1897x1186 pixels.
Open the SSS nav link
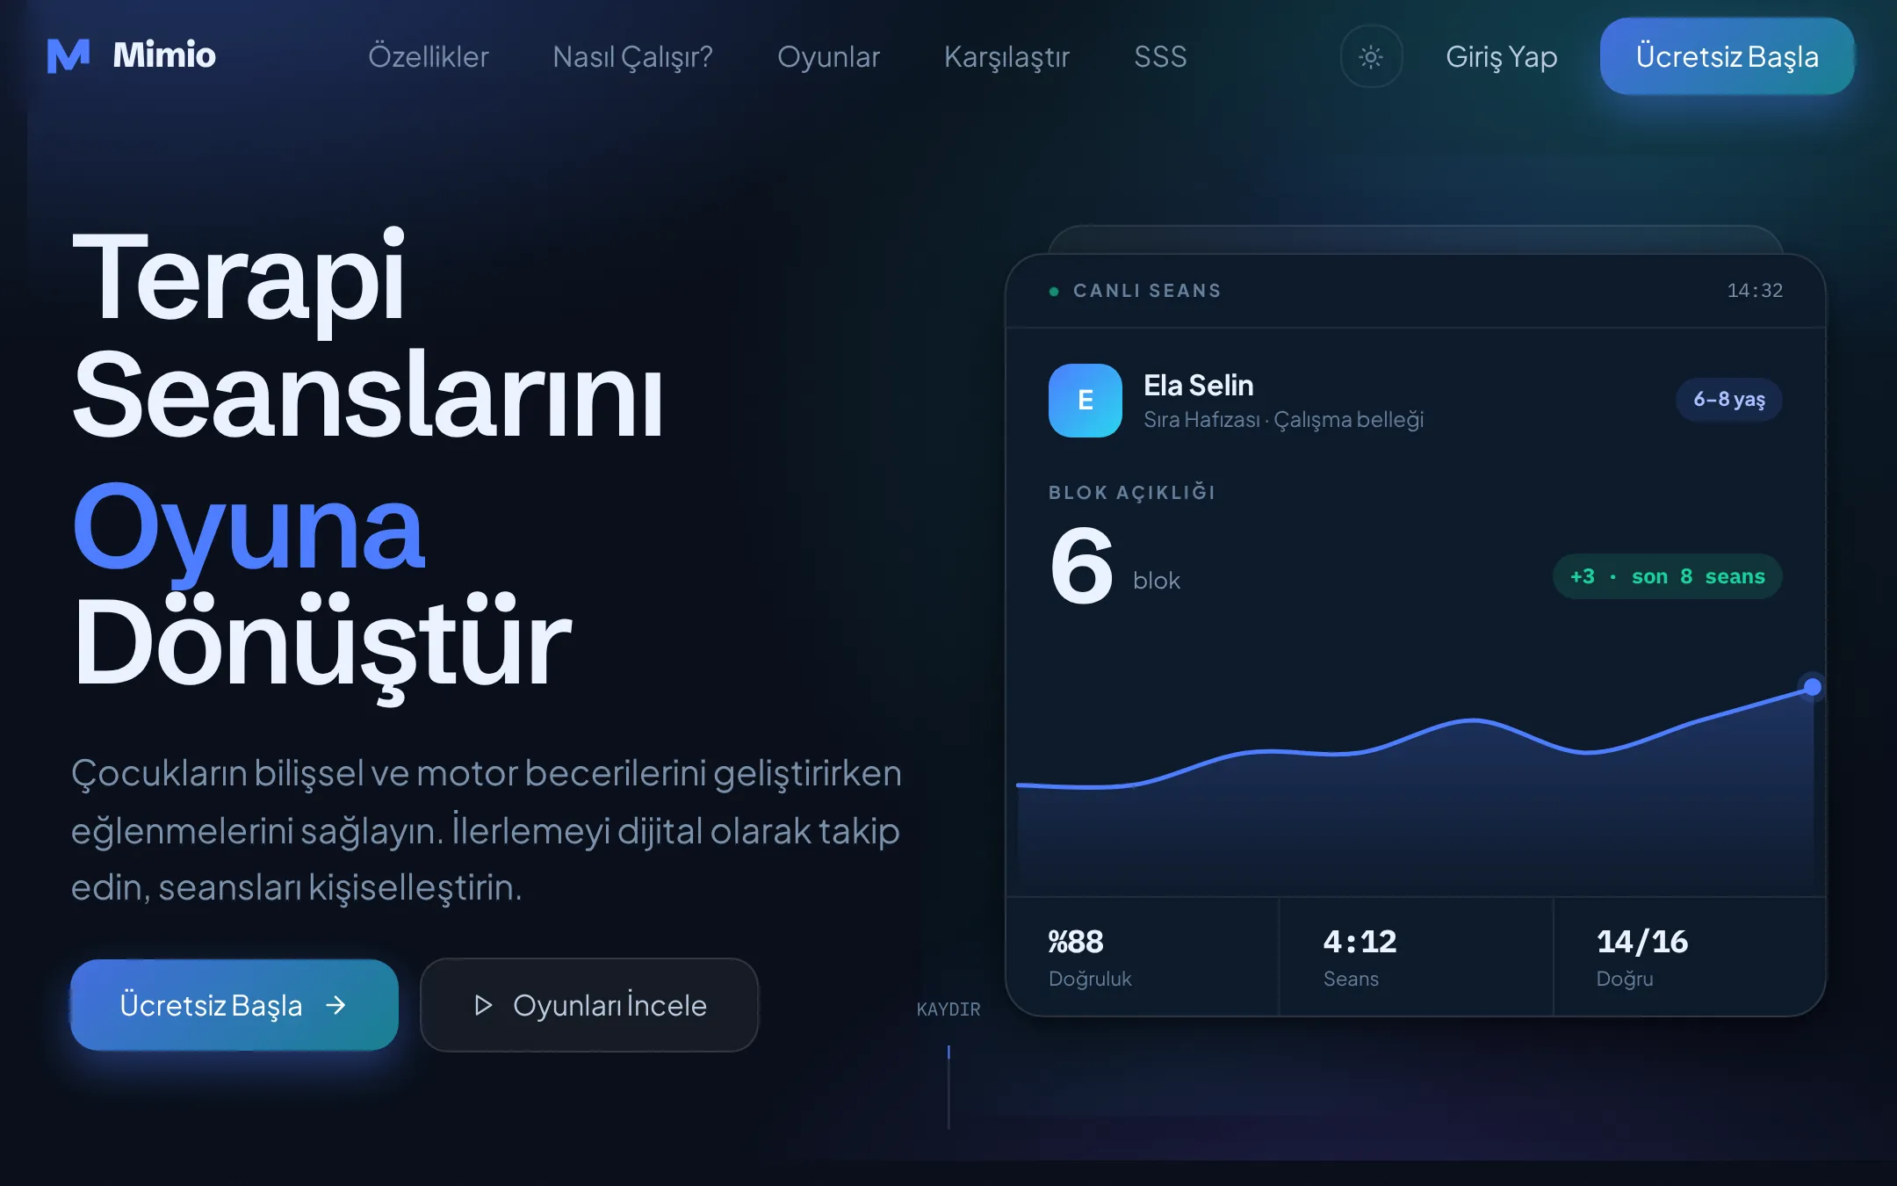click(x=1160, y=56)
